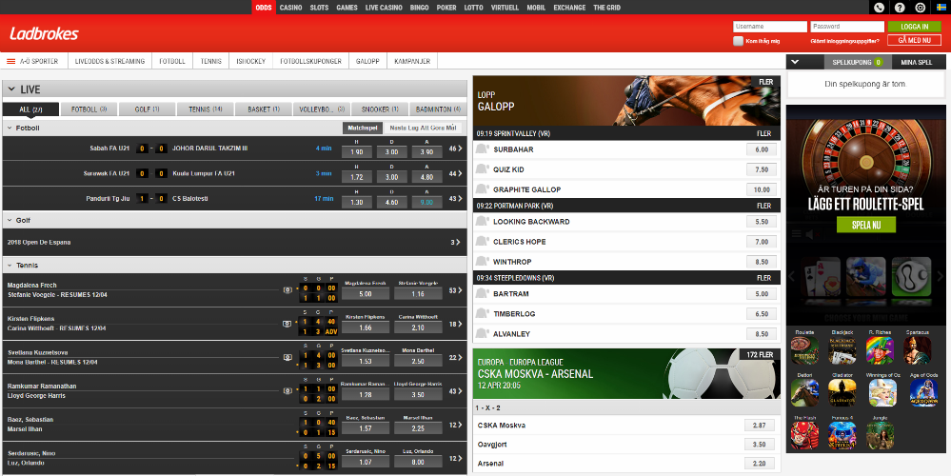Expand 46 markets for Sabah FA U21 match

(455, 149)
